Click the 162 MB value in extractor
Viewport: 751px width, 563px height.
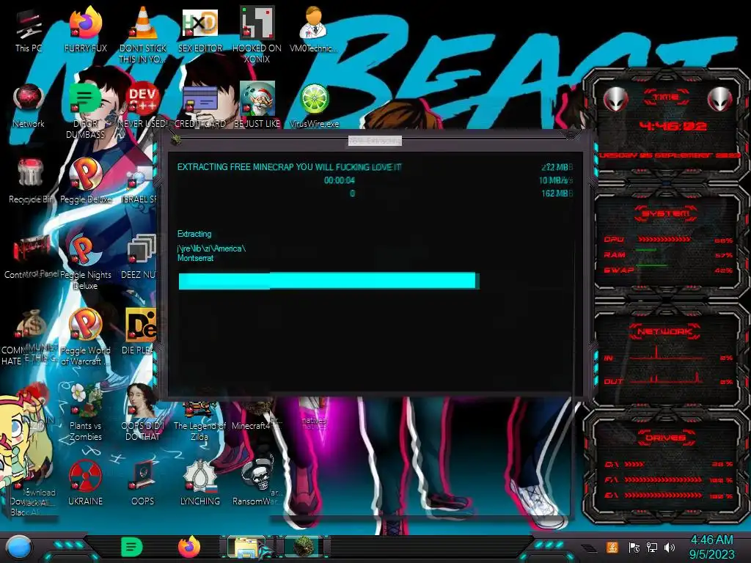coord(557,194)
